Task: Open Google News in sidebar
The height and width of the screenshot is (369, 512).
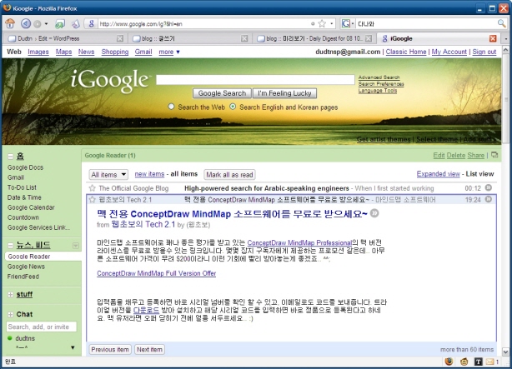Action: click(x=26, y=267)
